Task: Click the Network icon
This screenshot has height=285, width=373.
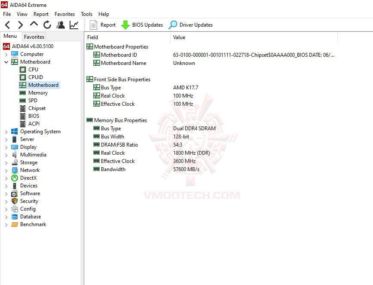Action: [x=15, y=170]
